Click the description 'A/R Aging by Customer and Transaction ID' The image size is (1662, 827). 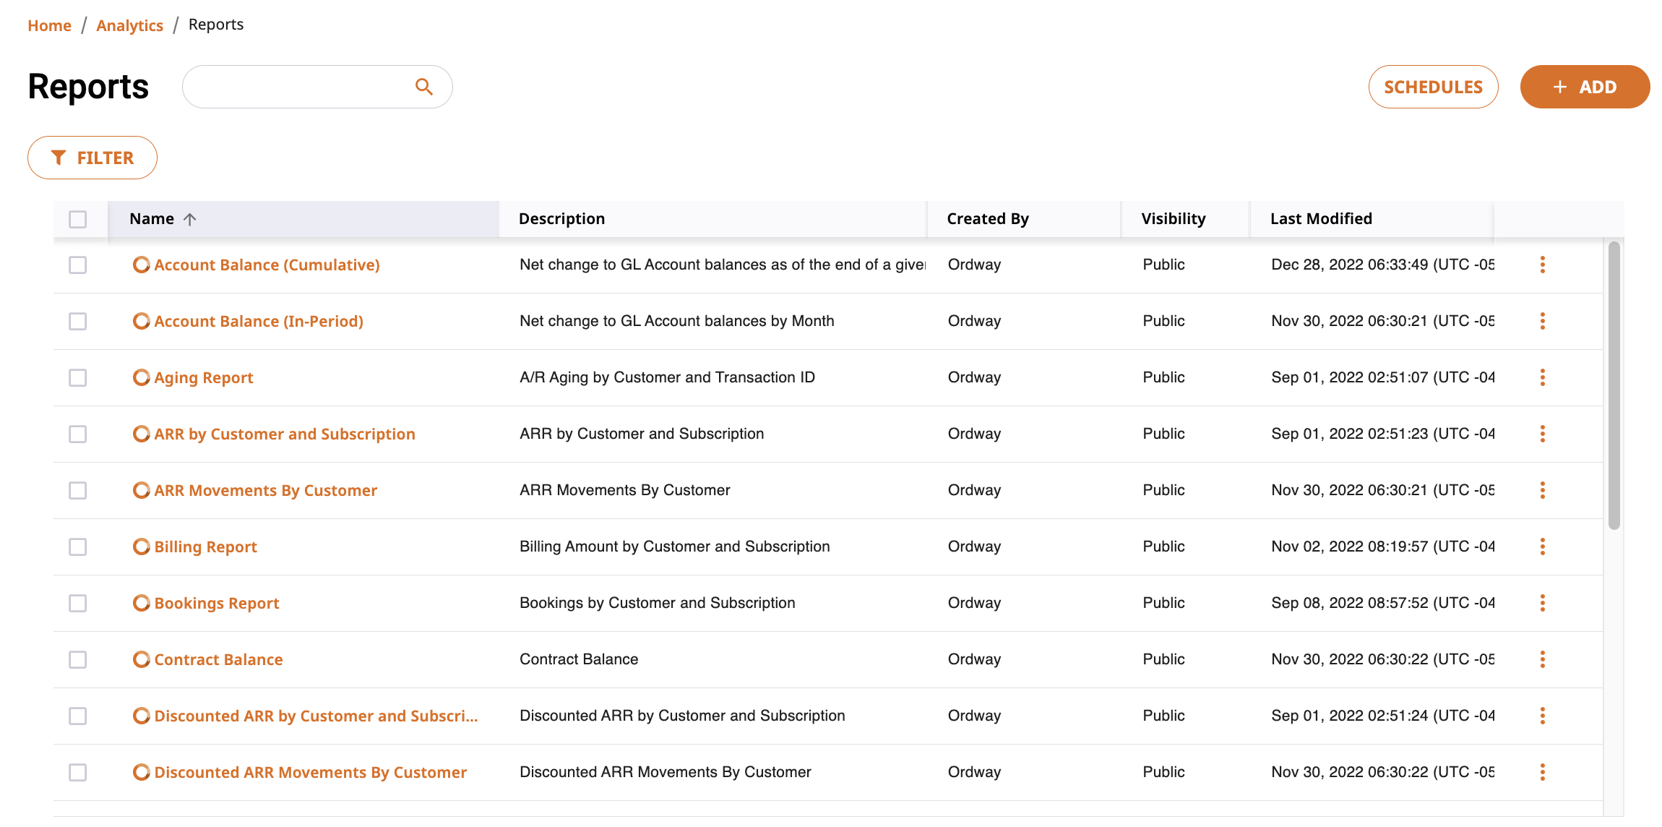(x=667, y=377)
